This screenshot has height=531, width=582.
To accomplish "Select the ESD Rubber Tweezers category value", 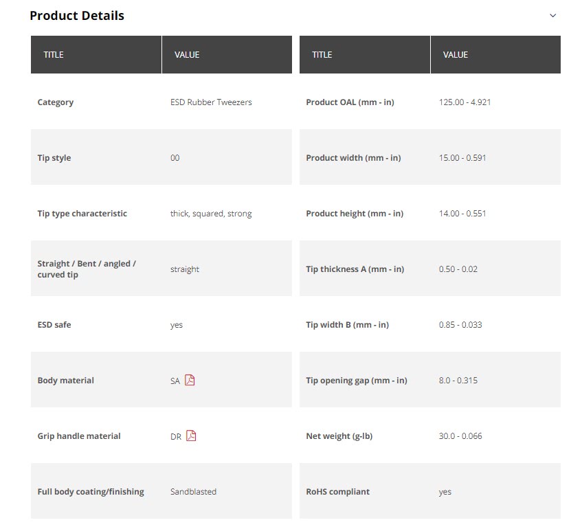I will pyautogui.click(x=211, y=102).
